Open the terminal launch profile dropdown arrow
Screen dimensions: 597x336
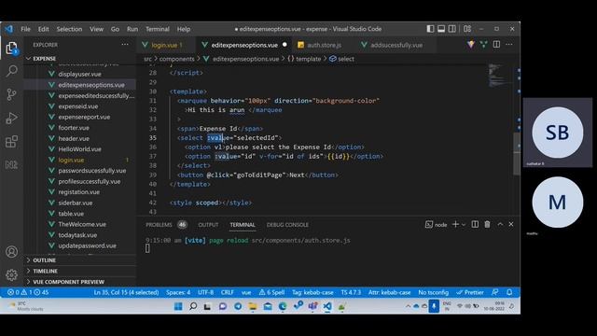(x=464, y=225)
